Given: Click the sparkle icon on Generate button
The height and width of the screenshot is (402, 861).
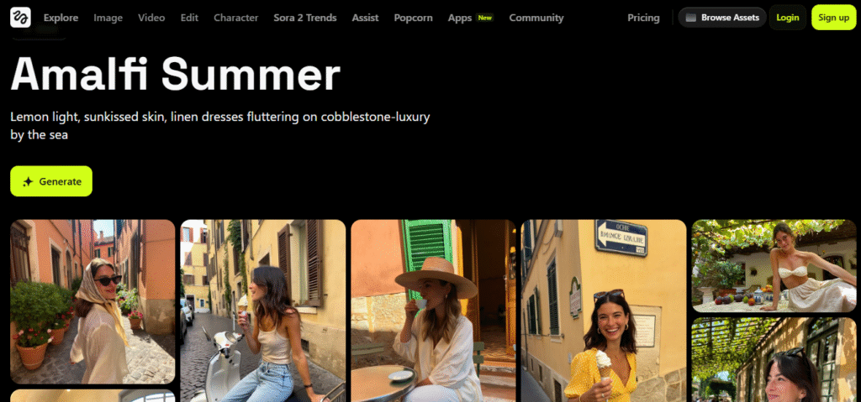Looking at the screenshot, I should pos(28,181).
